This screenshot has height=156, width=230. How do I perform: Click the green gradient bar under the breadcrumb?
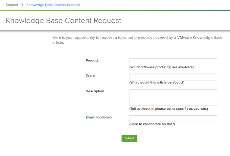tap(115, 11)
